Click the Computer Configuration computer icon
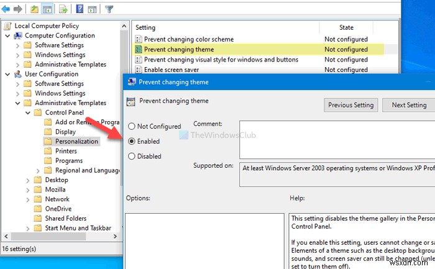 point(18,36)
